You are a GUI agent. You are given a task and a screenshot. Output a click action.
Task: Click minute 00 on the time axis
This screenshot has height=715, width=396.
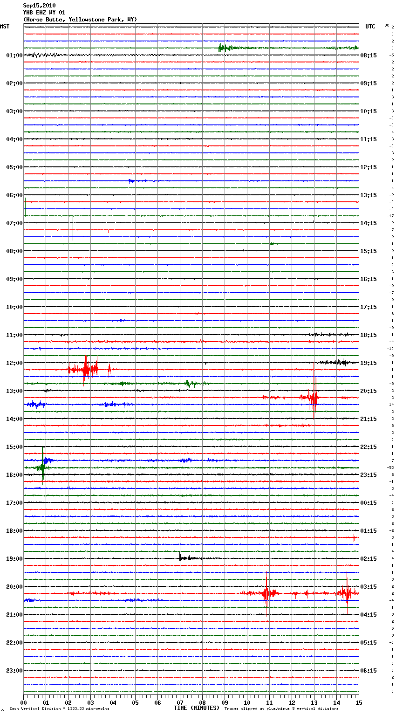coord(23,702)
